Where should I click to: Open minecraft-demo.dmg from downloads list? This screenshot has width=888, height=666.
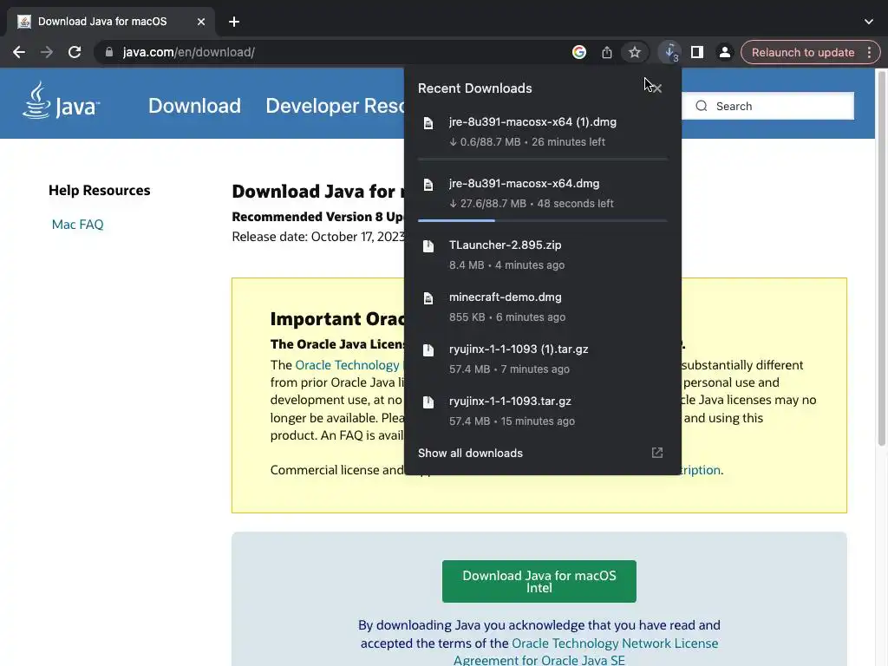pyautogui.click(x=542, y=306)
